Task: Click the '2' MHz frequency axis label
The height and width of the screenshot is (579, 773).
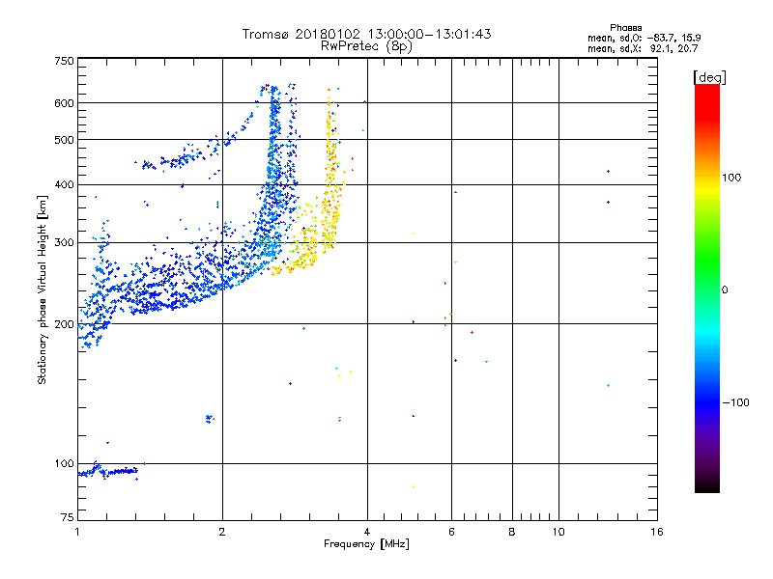Action: pyautogui.click(x=222, y=532)
